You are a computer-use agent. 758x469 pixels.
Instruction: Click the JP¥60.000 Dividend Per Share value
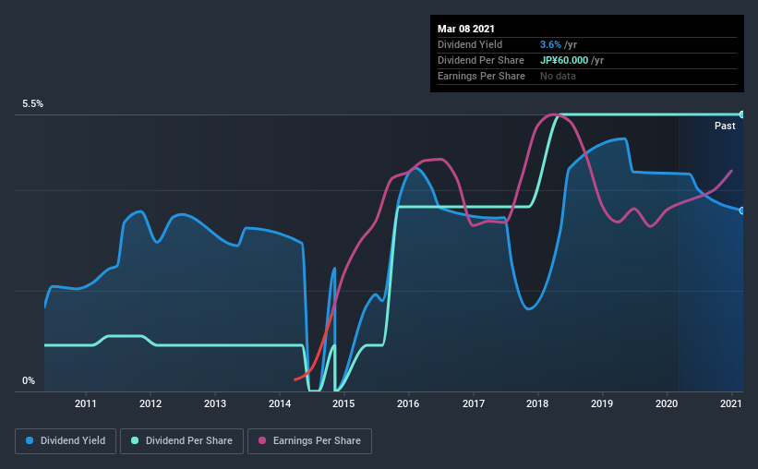(564, 60)
